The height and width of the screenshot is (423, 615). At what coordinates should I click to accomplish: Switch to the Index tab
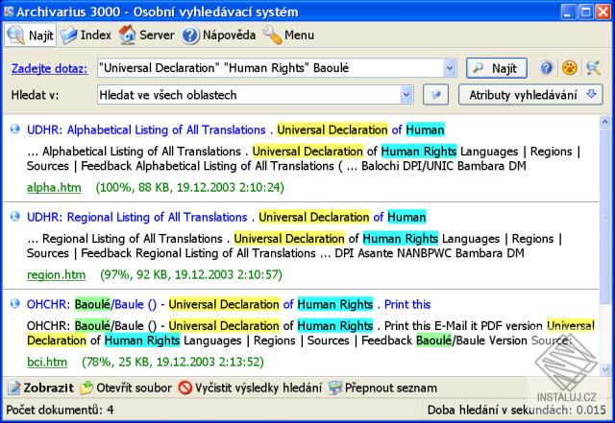coord(86,35)
